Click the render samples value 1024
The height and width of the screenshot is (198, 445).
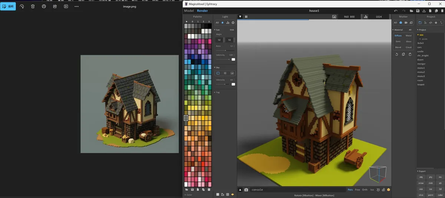(x=379, y=17)
